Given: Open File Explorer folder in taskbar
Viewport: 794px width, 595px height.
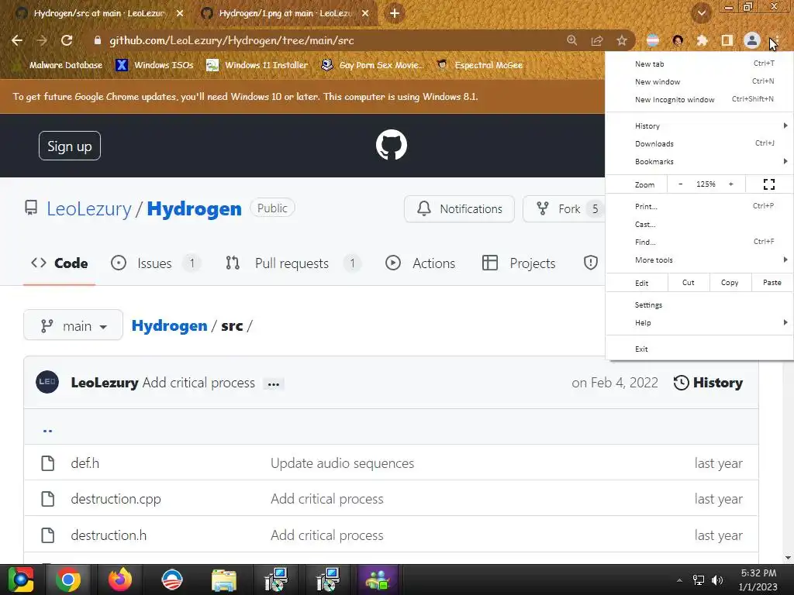Looking at the screenshot, I should 224,580.
